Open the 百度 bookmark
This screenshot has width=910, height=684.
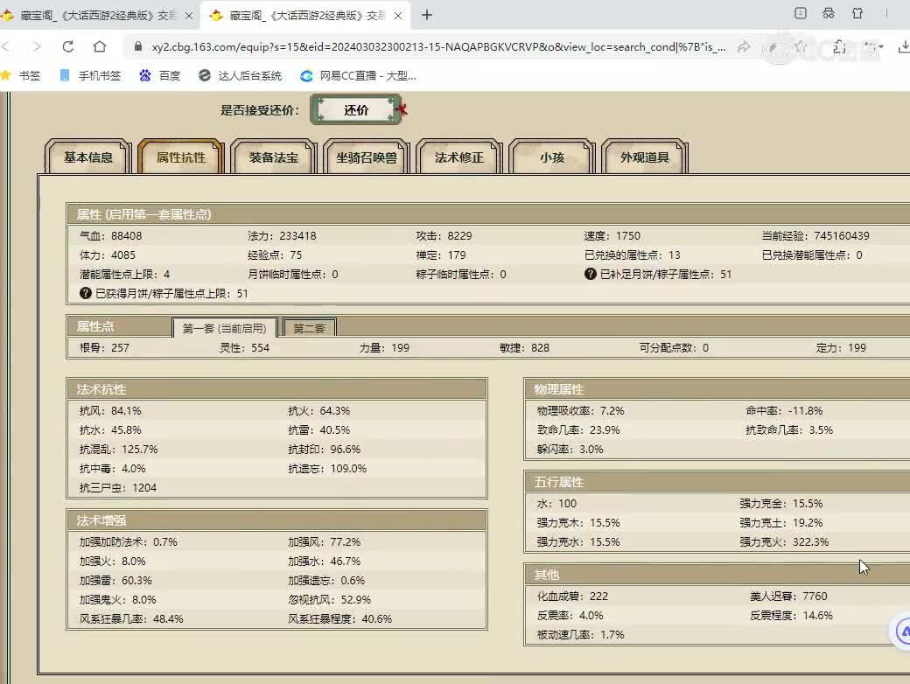pyautogui.click(x=159, y=75)
